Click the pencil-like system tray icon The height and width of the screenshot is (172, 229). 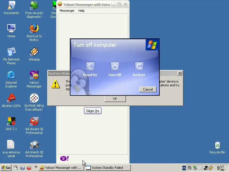coord(211,168)
